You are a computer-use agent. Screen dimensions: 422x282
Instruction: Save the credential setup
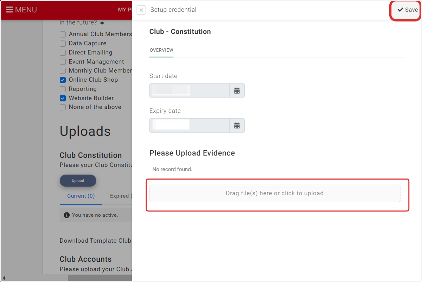(407, 10)
